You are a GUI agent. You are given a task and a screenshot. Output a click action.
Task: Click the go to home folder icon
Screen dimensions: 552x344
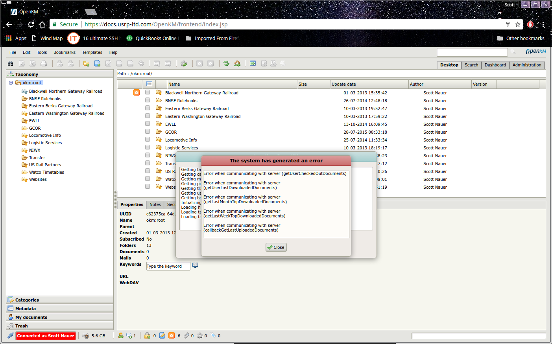[237, 64]
